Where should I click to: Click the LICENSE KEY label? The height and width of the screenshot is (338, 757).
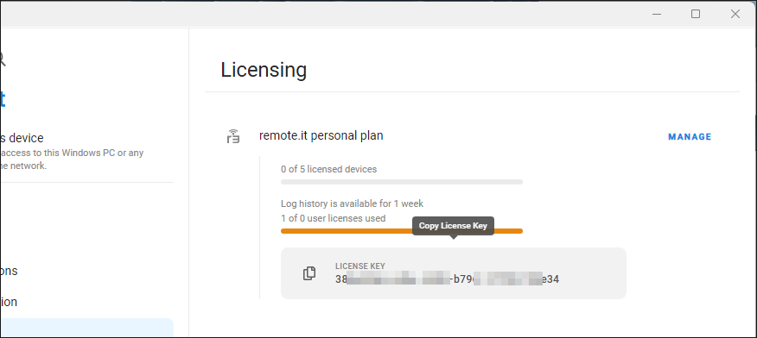360,266
